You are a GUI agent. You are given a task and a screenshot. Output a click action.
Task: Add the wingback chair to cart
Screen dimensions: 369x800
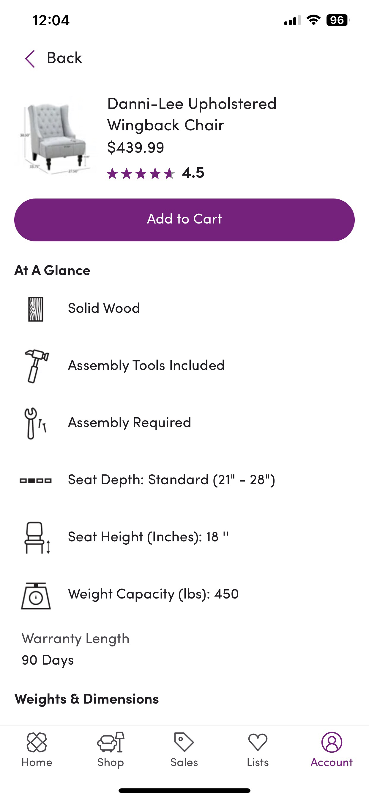184,220
